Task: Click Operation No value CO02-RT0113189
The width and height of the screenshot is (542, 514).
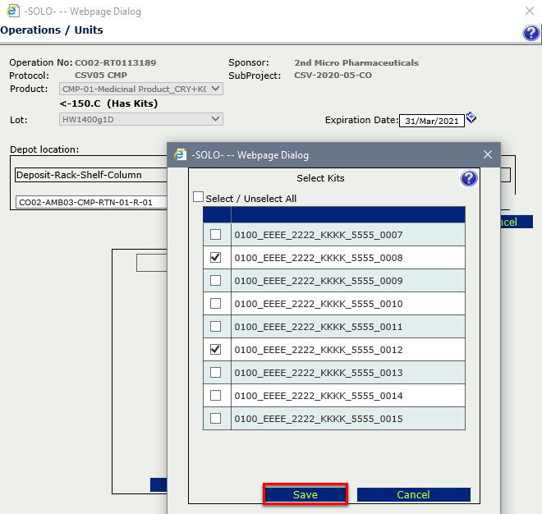Action: (x=116, y=62)
